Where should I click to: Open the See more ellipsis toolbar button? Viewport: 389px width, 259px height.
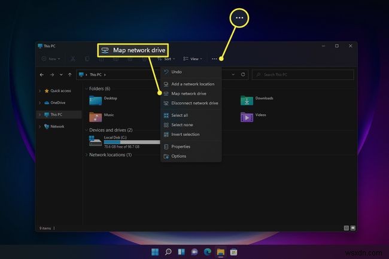click(x=214, y=59)
